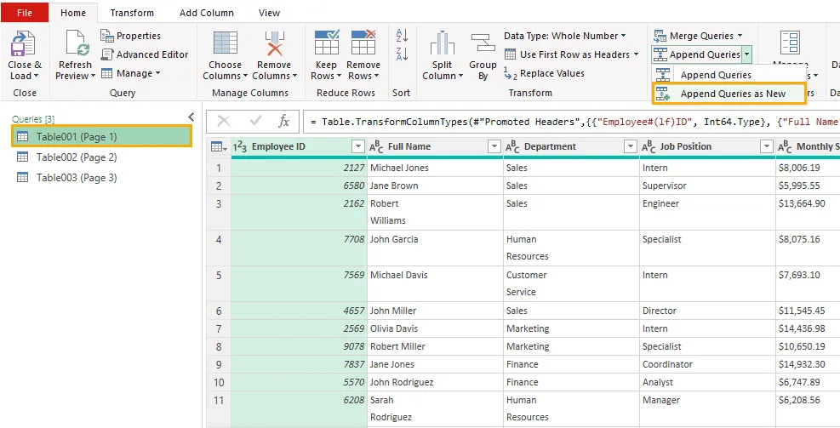
Task: Select the Customer Service department cell
Action: click(x=571, y=283)
